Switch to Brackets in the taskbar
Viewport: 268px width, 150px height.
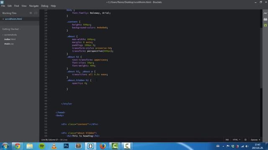point(90,146)
